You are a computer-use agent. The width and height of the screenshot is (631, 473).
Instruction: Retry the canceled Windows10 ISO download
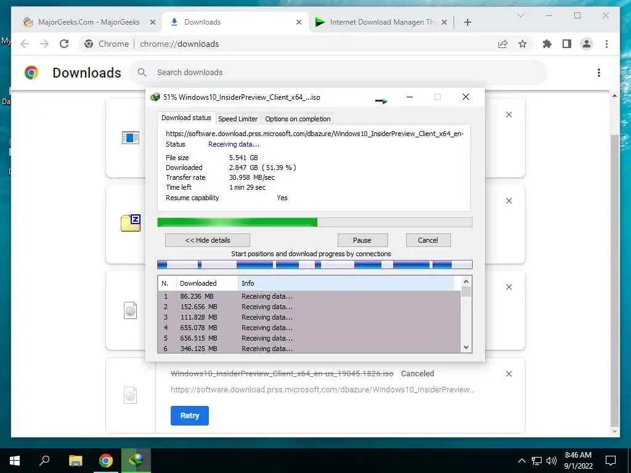[190, 416]
